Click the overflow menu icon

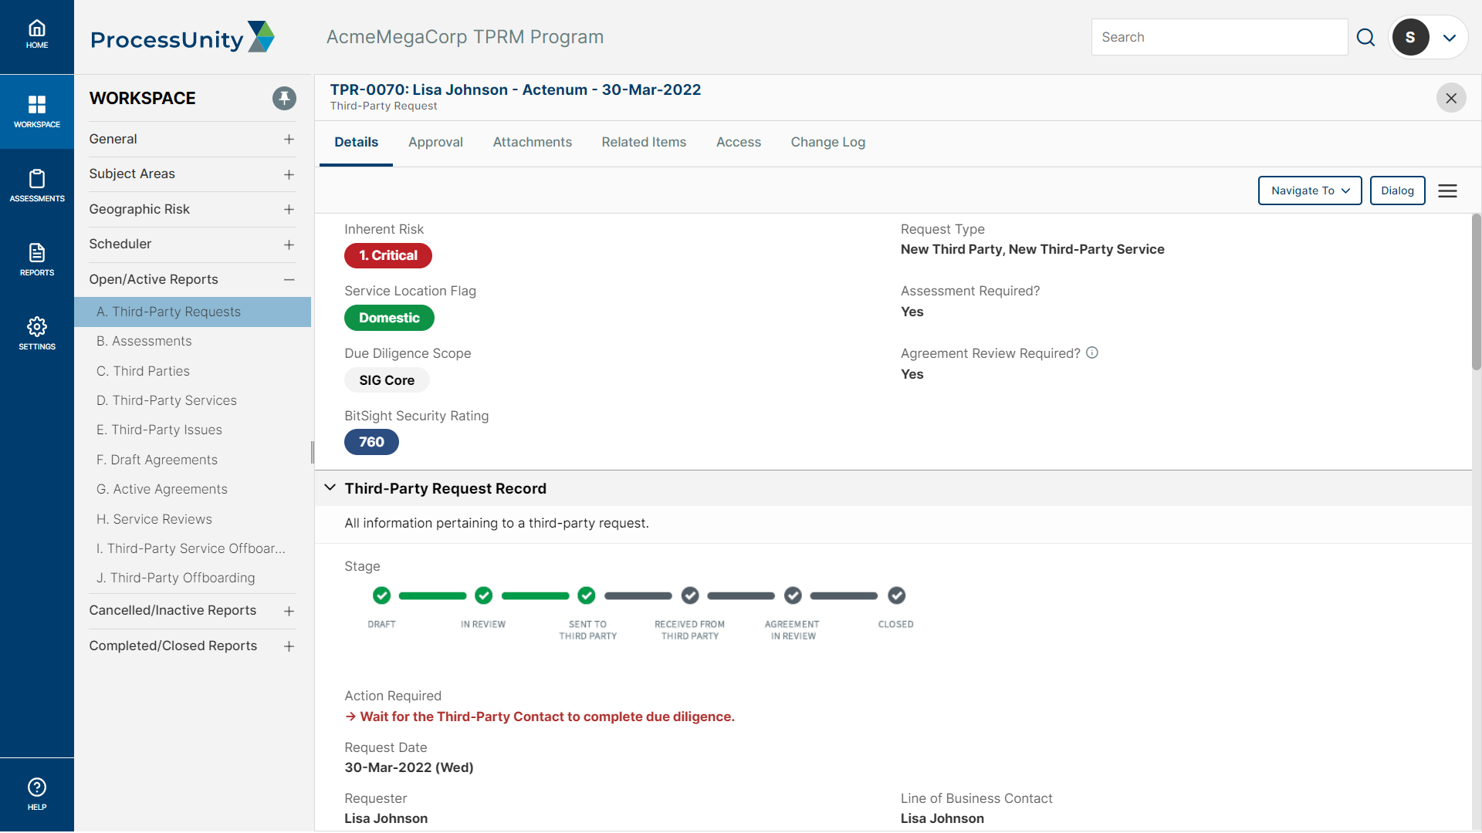[1447, 191]
